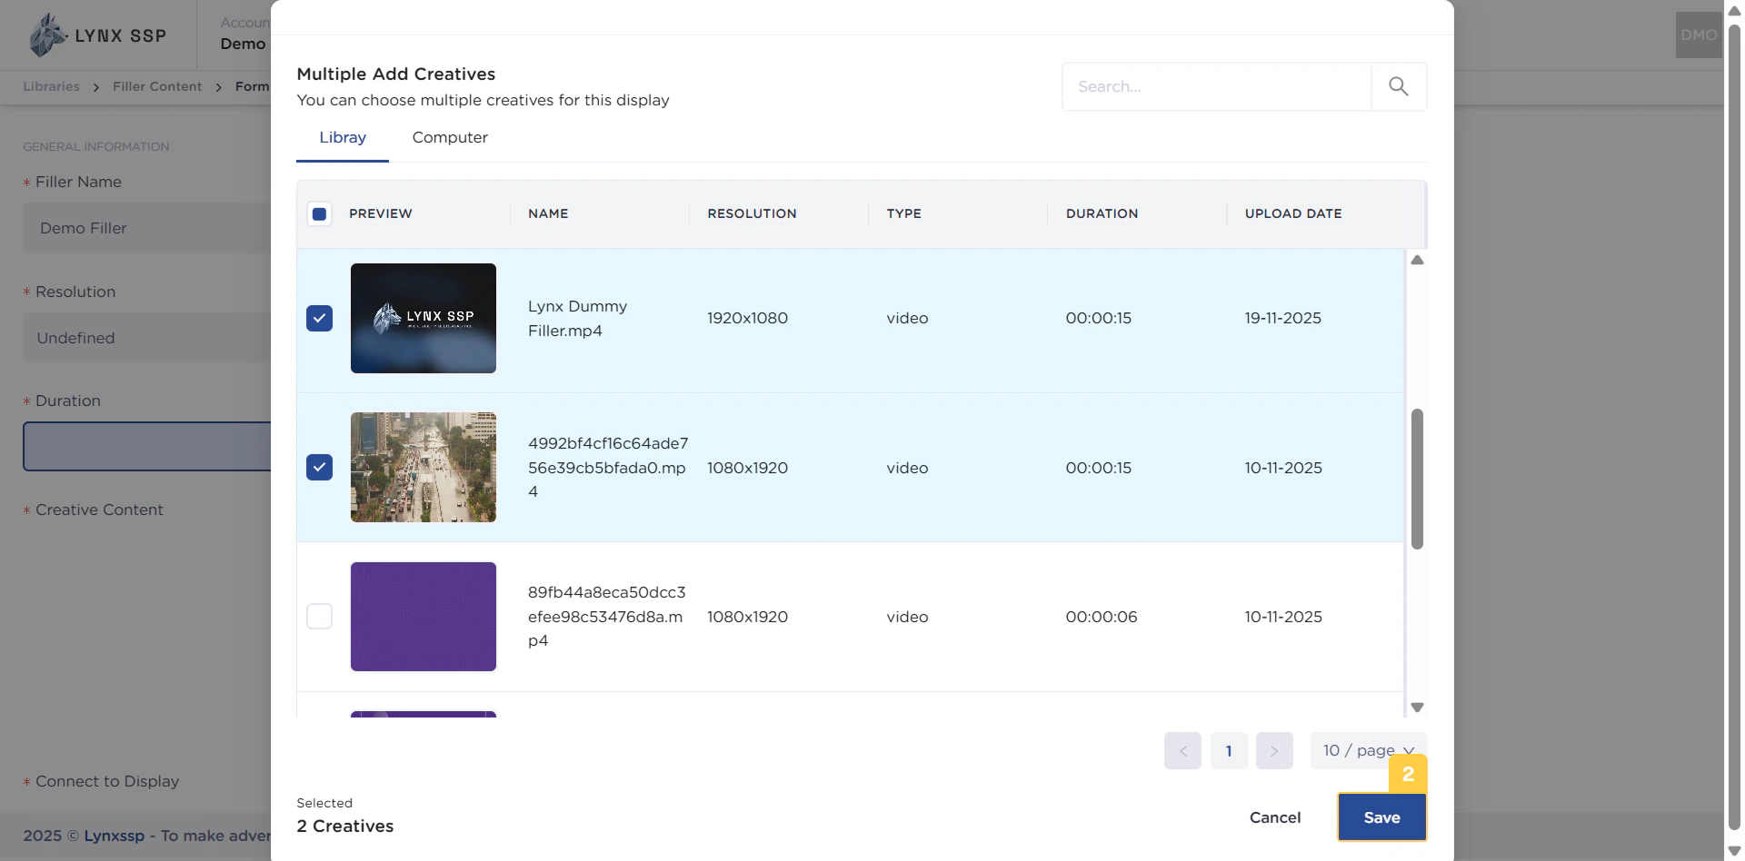Image resolution: width=1745 pixels, height=861 pixels.
Task: Open the purple video thumbnail preview
Action: tap(424, 616)
